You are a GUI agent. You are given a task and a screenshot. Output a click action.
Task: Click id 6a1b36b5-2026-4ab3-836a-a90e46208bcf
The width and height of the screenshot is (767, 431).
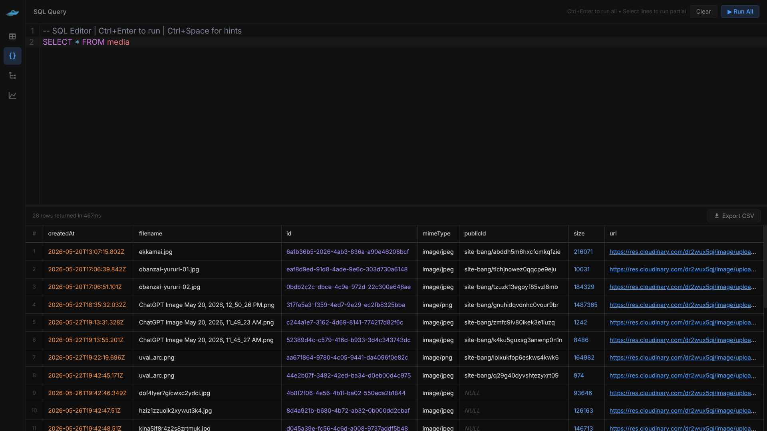[x=348, y=252]
